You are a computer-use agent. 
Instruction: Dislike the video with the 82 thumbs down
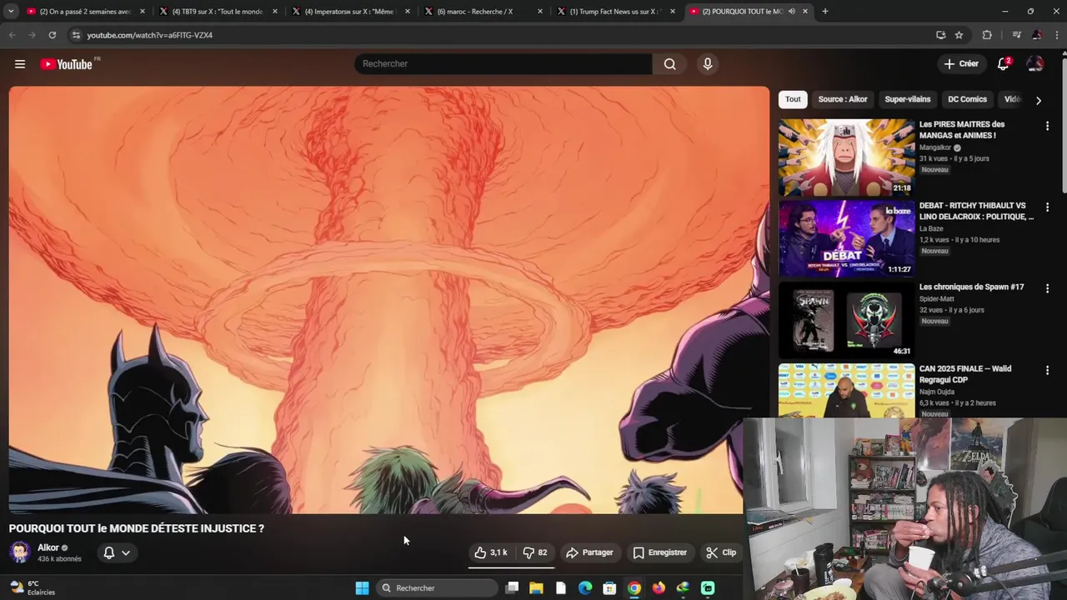click(x=534, y=552)
